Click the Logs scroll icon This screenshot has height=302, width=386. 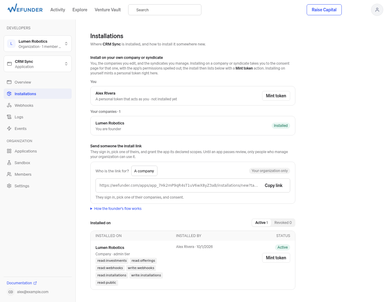(x=9, y=117)
